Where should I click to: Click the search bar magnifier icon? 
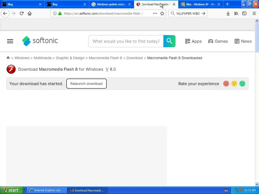pyautogui.click(x=172, y=14)
